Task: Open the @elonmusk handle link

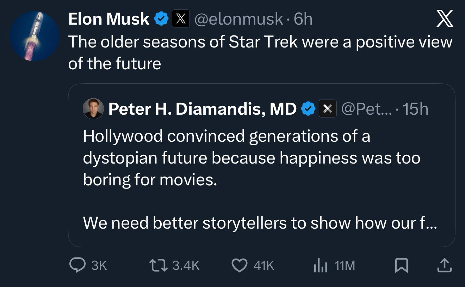Action: [x=238, y=19]
